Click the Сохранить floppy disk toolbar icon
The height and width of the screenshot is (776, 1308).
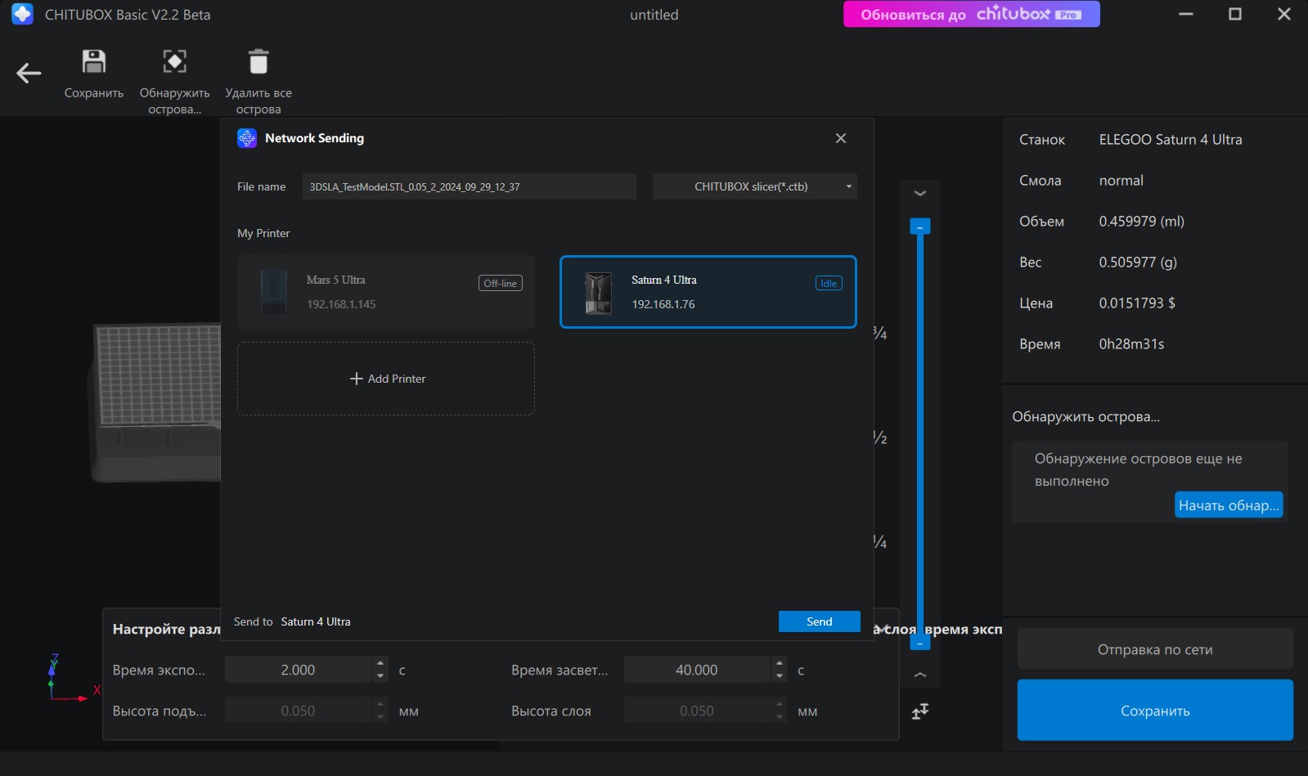tap(94, 62)
